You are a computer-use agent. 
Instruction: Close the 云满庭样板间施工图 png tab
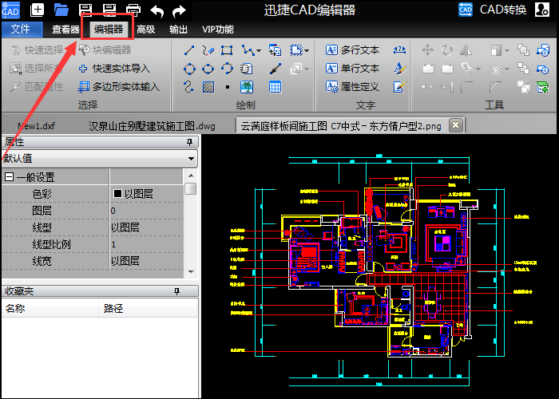pyautogui.click(x=455, y=125)
